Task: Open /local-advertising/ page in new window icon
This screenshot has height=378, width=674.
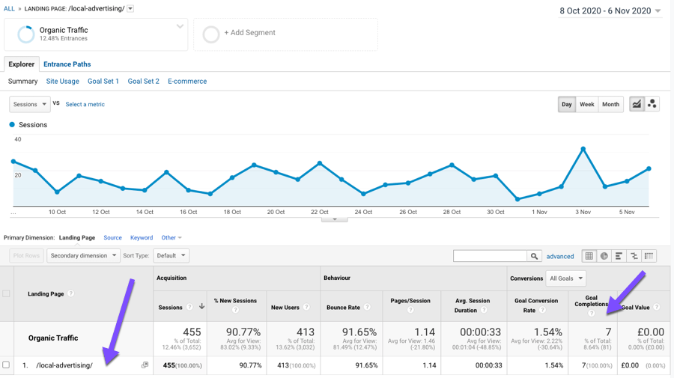Action: [x=145, y=365]
